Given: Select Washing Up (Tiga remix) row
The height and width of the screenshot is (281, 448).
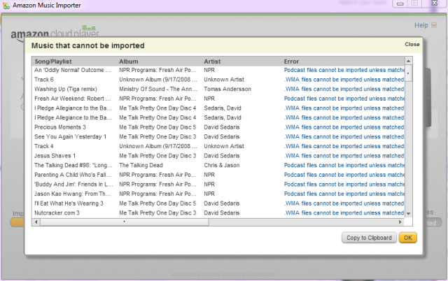Looking at the screenshot, I should pos(218,89).
